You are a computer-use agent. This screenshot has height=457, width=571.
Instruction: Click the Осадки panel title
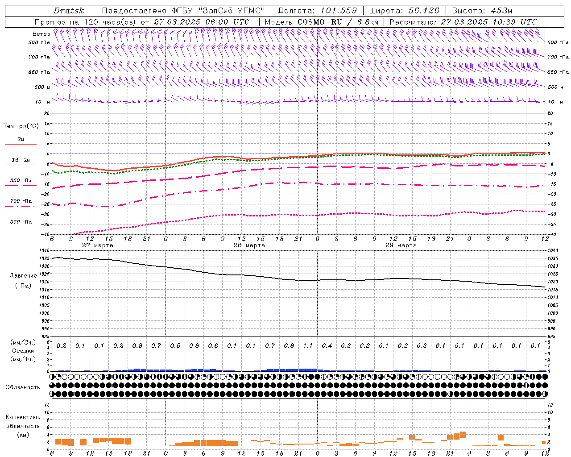(x=23, y=351)
